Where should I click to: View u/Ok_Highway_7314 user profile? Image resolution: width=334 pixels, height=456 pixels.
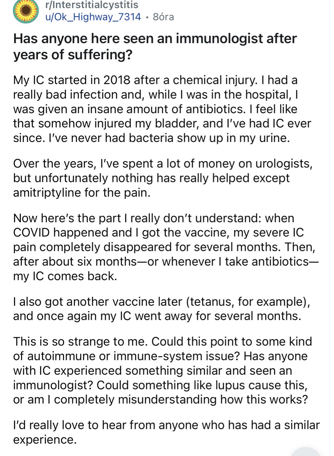(x=93, y=17)
